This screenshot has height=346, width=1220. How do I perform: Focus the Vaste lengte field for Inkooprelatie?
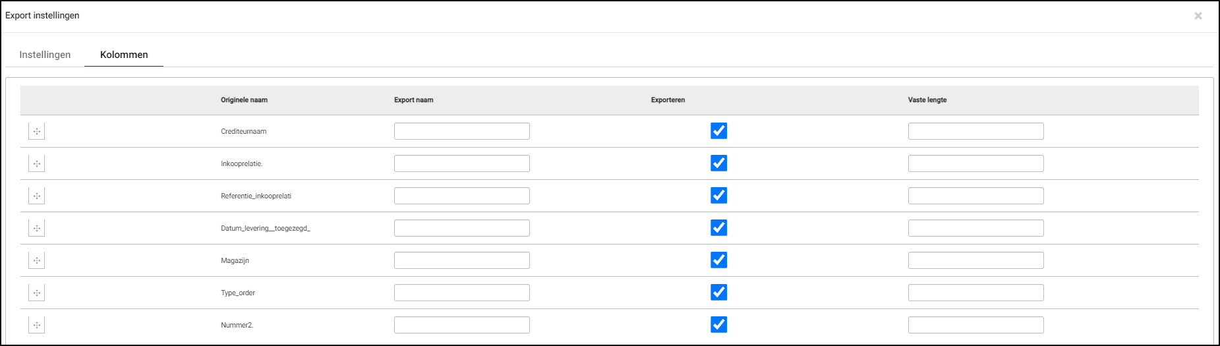(975, 163)
